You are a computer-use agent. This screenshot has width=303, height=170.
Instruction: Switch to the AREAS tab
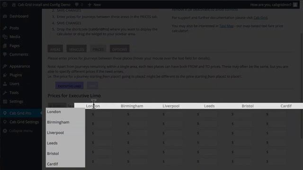coord(55,49)
